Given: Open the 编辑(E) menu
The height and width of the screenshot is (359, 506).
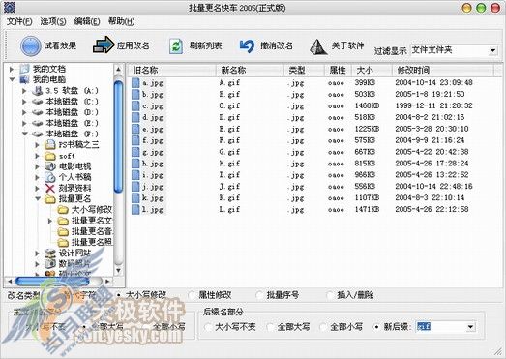Looking at the screenshot, I should point(87,21).
